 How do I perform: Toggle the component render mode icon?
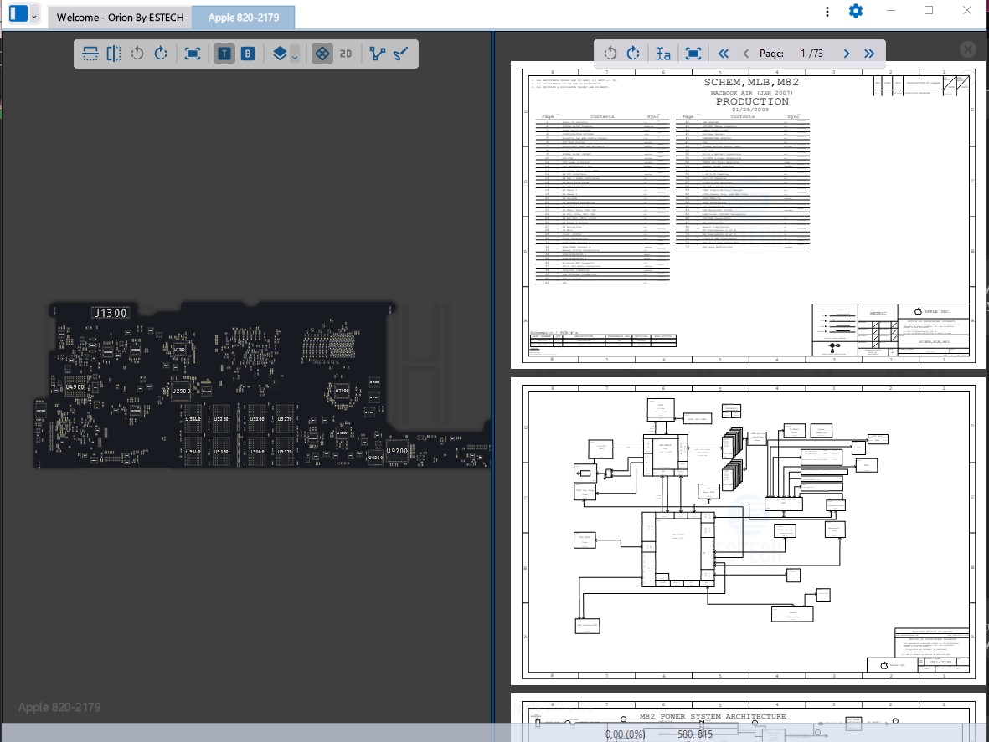[x=322, y=54]
